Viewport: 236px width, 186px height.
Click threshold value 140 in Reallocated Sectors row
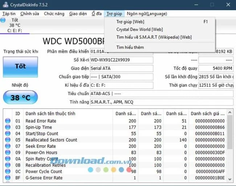click(x=183, y=140)
